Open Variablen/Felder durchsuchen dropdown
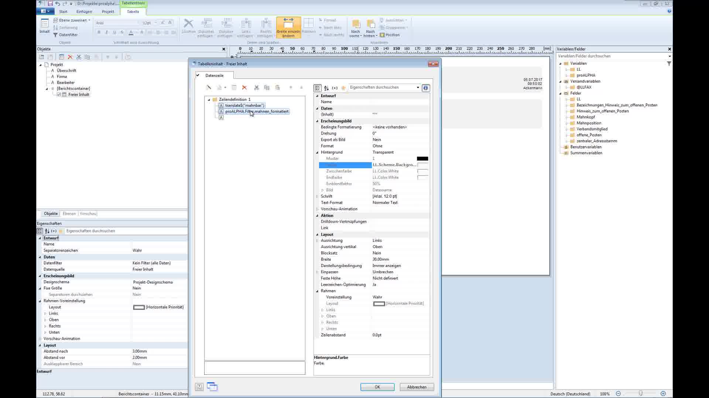709x398 pixels. [669, 56]
